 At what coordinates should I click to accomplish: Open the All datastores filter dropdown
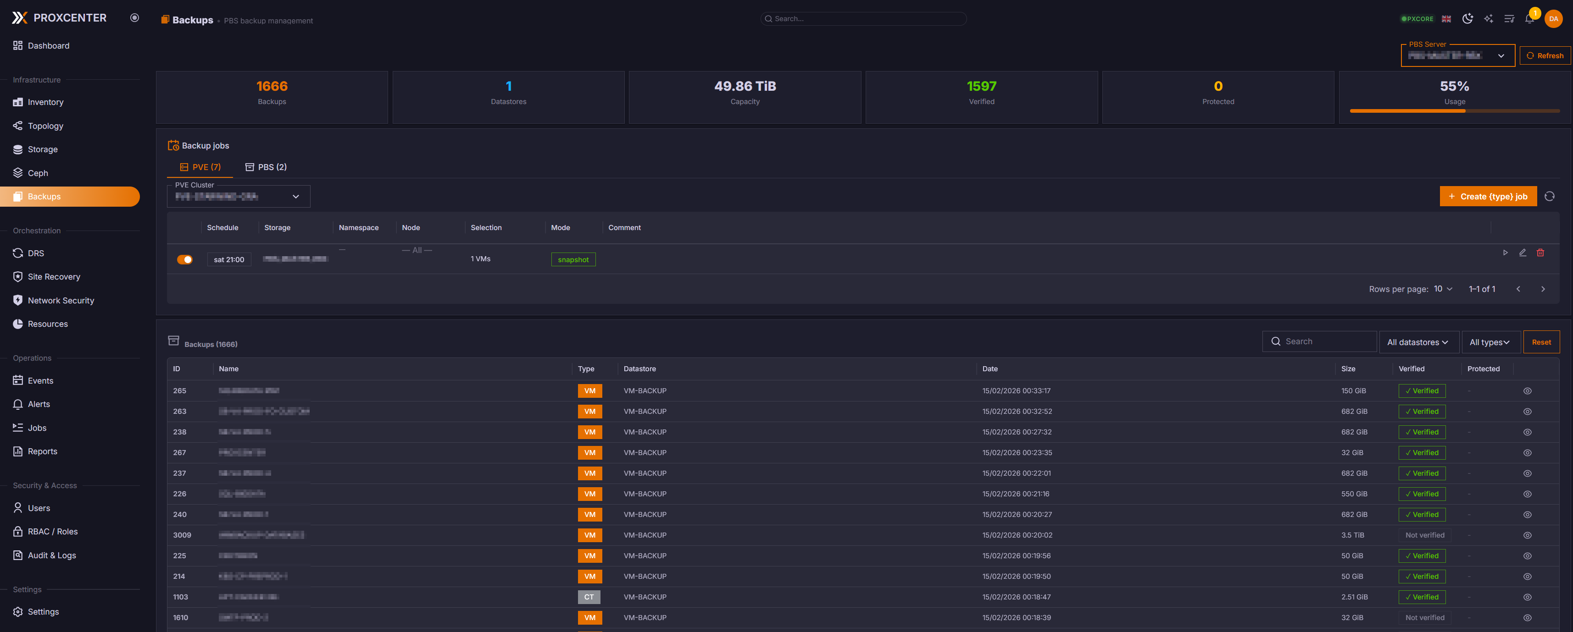[x=1418, y=341]
